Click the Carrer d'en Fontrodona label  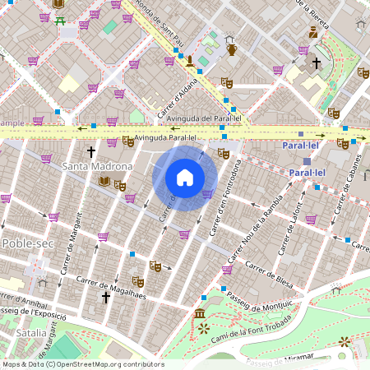(x=225, y=198)
